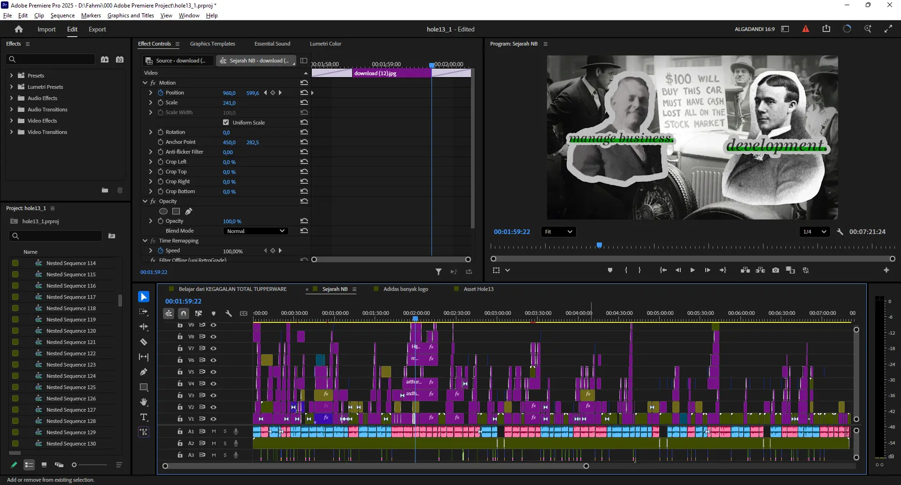
Task: Click Filter properties funnel icon
Action: click(439, 272)
